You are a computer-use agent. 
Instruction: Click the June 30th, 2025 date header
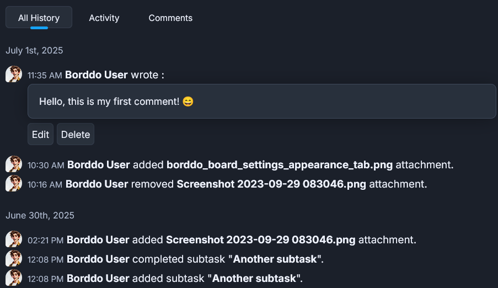pos(40,216)
